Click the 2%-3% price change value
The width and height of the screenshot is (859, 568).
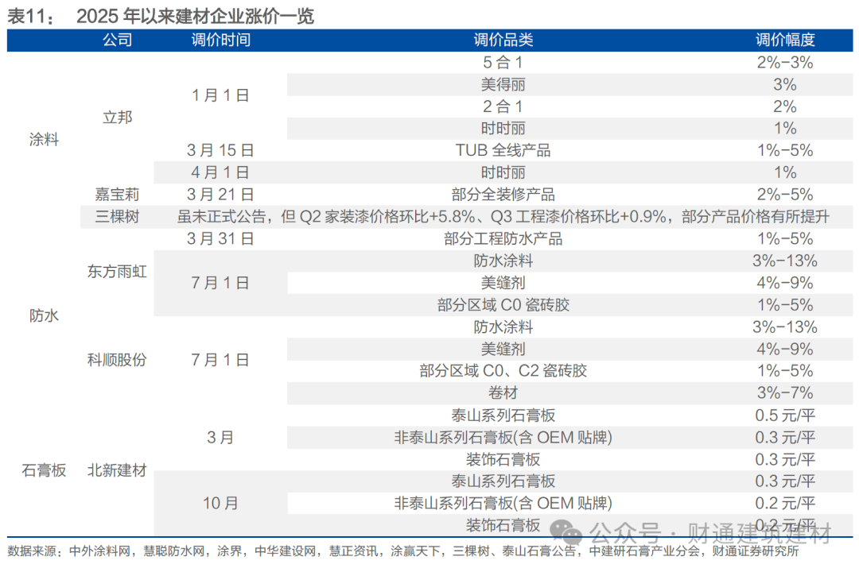(x=785, y=63)
